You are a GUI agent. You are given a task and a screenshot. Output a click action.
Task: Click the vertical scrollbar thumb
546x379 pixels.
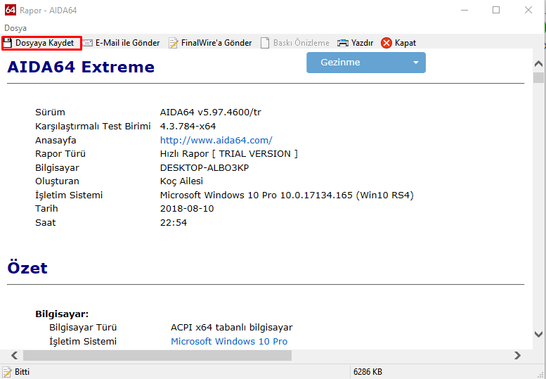pos(538,77)
